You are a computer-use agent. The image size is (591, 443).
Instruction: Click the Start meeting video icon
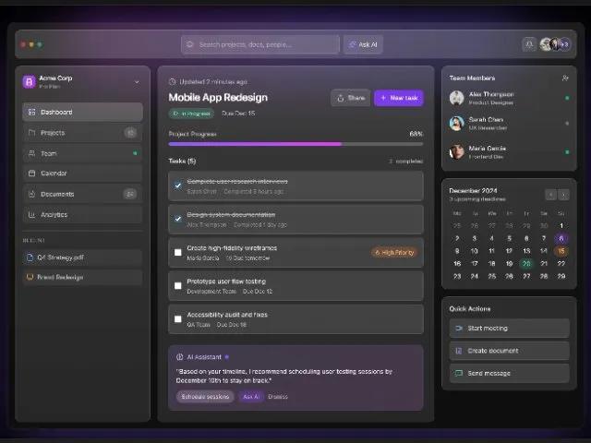click(x=459, y=329)
